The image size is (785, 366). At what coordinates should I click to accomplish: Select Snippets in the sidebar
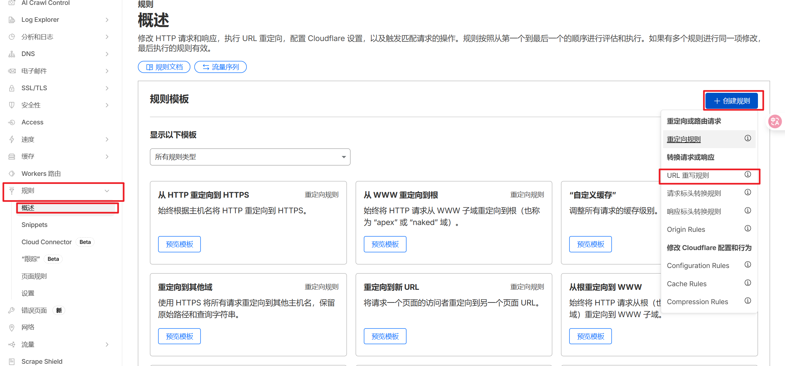(34, 225)
